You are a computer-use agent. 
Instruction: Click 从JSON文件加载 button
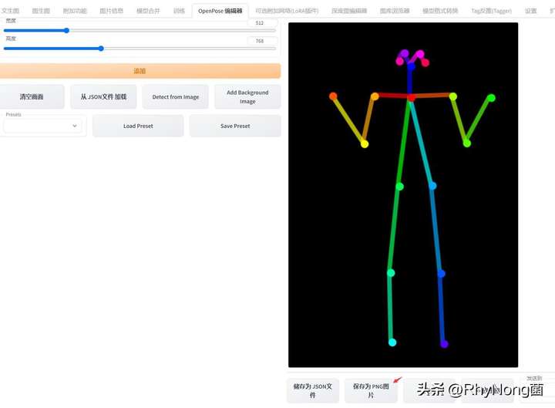click(x=103, y=96)
